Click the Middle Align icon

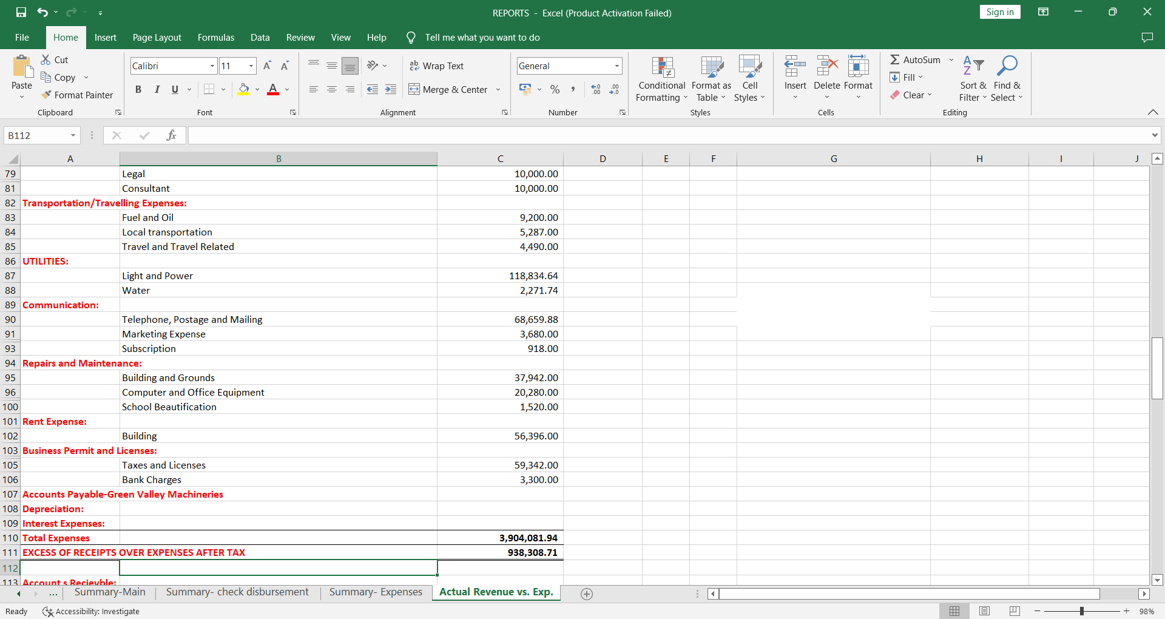pos(332,66)
